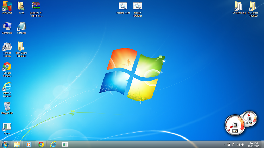Select the Computer desktop icon
Viewport: 264px width, 148px height.
tap(7, 28)
